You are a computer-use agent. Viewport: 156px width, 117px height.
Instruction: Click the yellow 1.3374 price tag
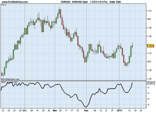151,46
